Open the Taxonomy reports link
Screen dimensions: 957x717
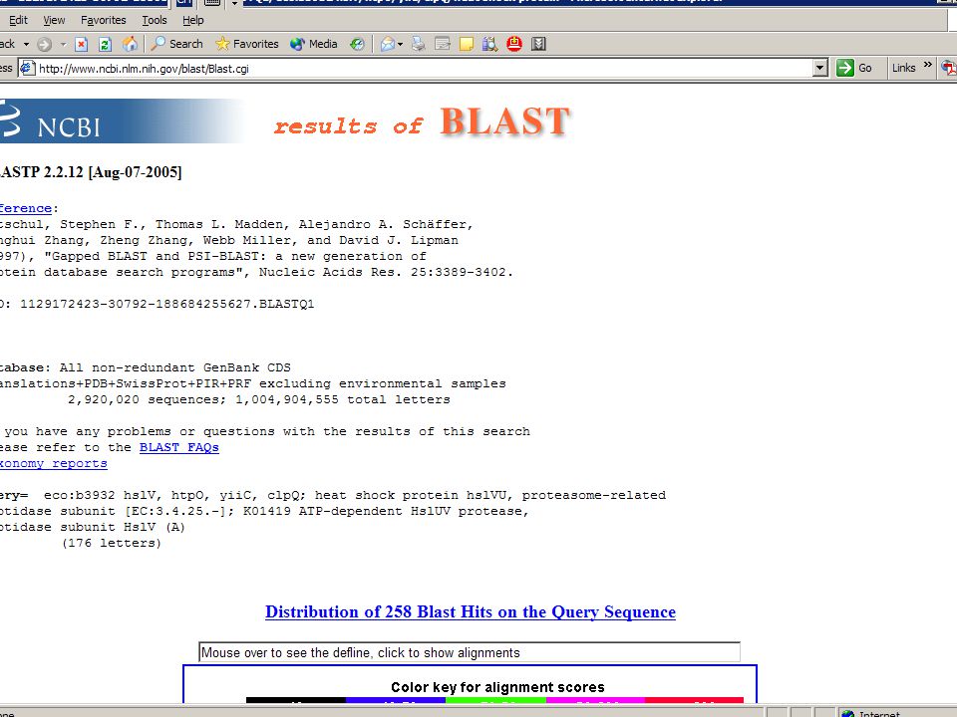pos(53,463)
